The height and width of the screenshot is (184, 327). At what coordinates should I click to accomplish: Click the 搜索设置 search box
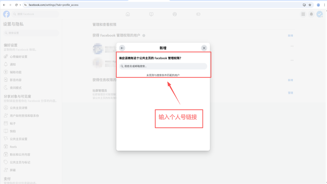click(31, 33)
